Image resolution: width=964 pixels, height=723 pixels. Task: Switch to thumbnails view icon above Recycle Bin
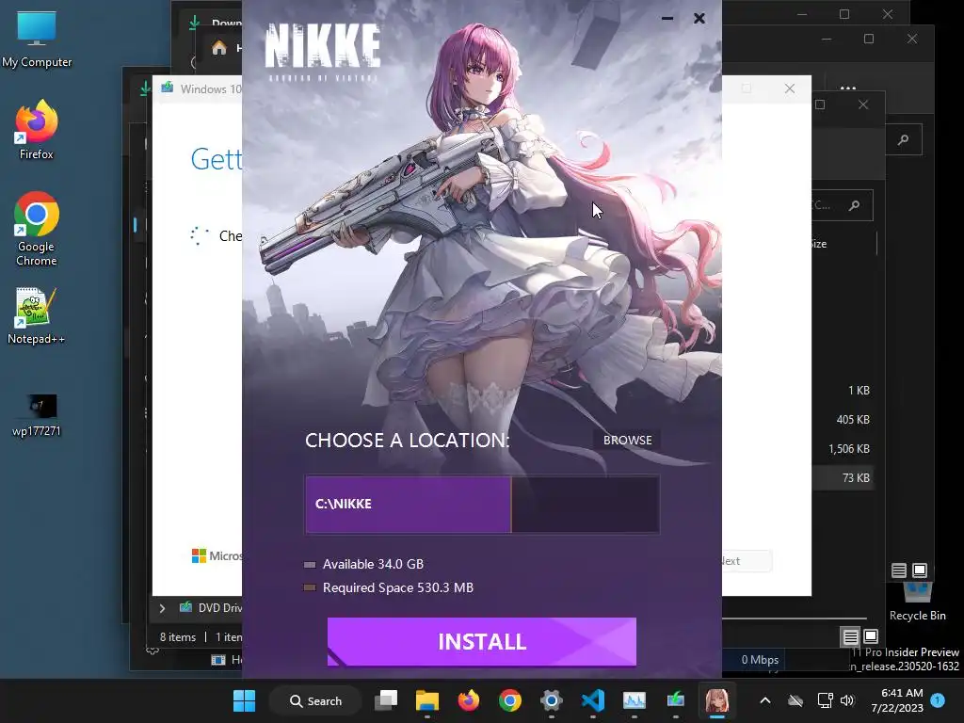click(x=919, y=570)
